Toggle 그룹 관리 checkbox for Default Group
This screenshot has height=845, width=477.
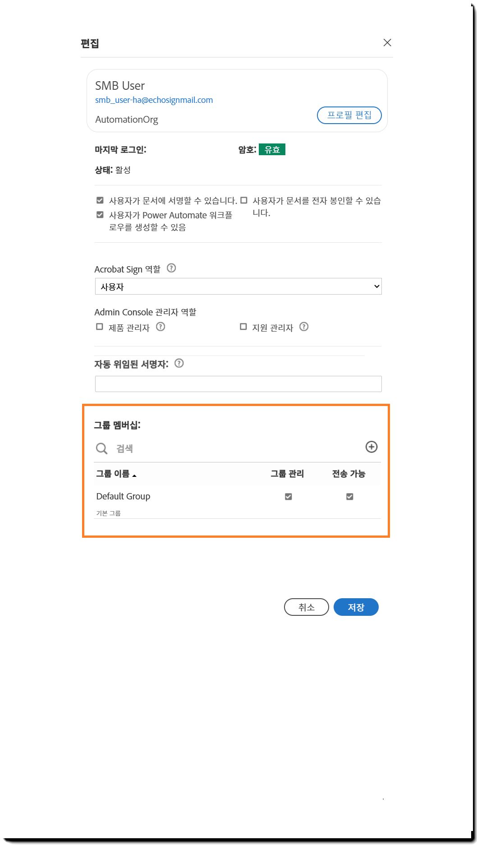click(289, 497)
